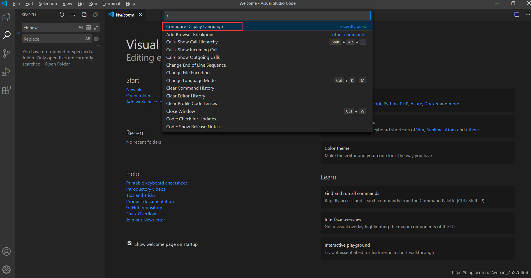Open the Extensions view
The image size is (531, 278).
coord(6,90)
